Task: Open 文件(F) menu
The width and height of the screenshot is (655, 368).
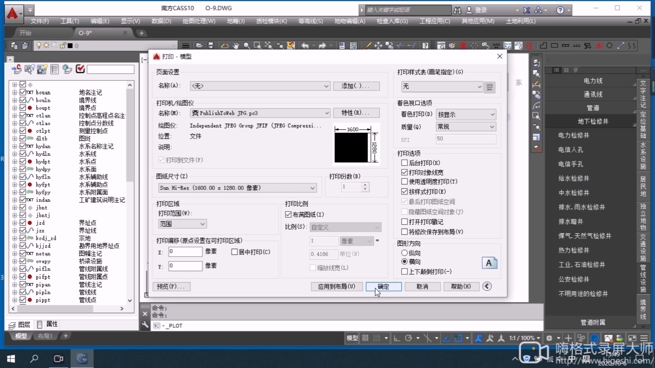Action: [x=40, y=21]
